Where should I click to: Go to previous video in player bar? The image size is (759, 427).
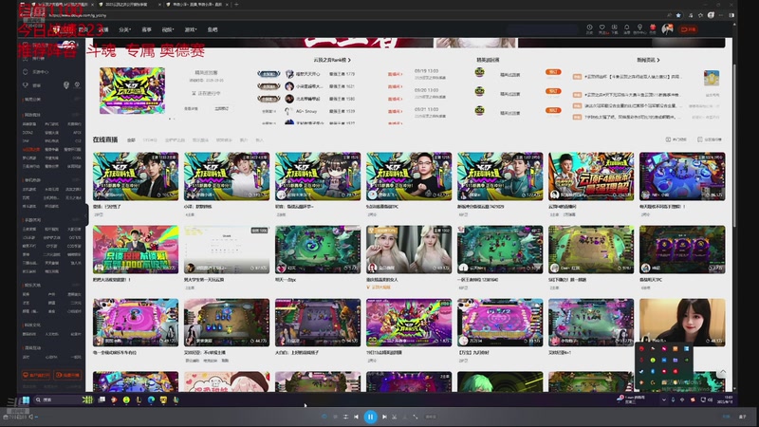point(357,417)
